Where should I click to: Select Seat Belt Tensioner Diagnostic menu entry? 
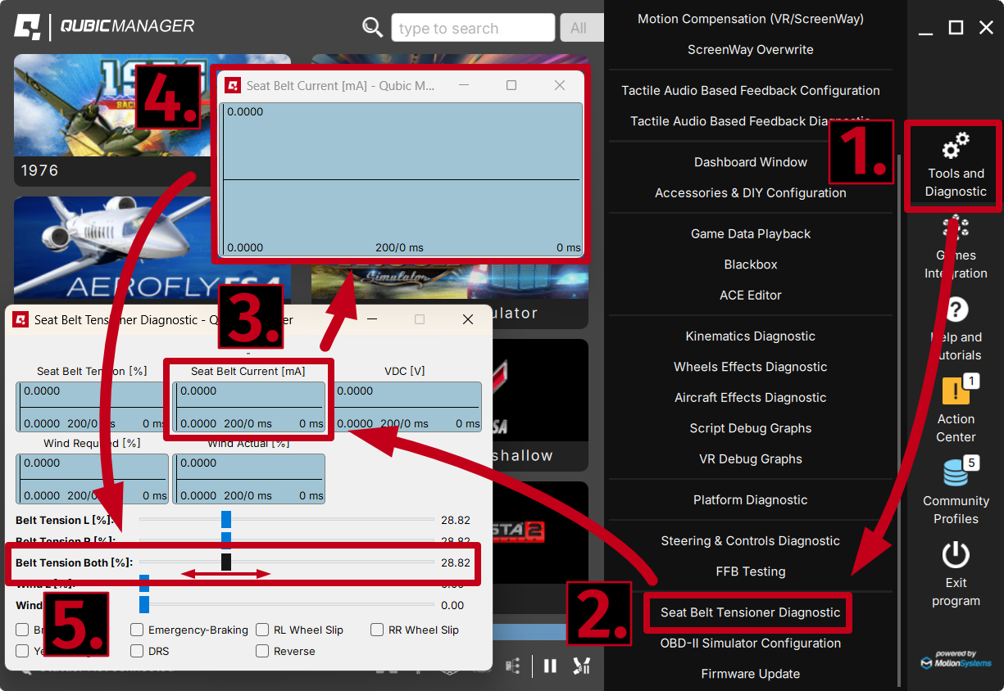click(x=750, y=612)
